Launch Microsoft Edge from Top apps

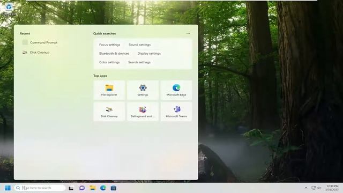pyautogui.click(x=176, y=90)
